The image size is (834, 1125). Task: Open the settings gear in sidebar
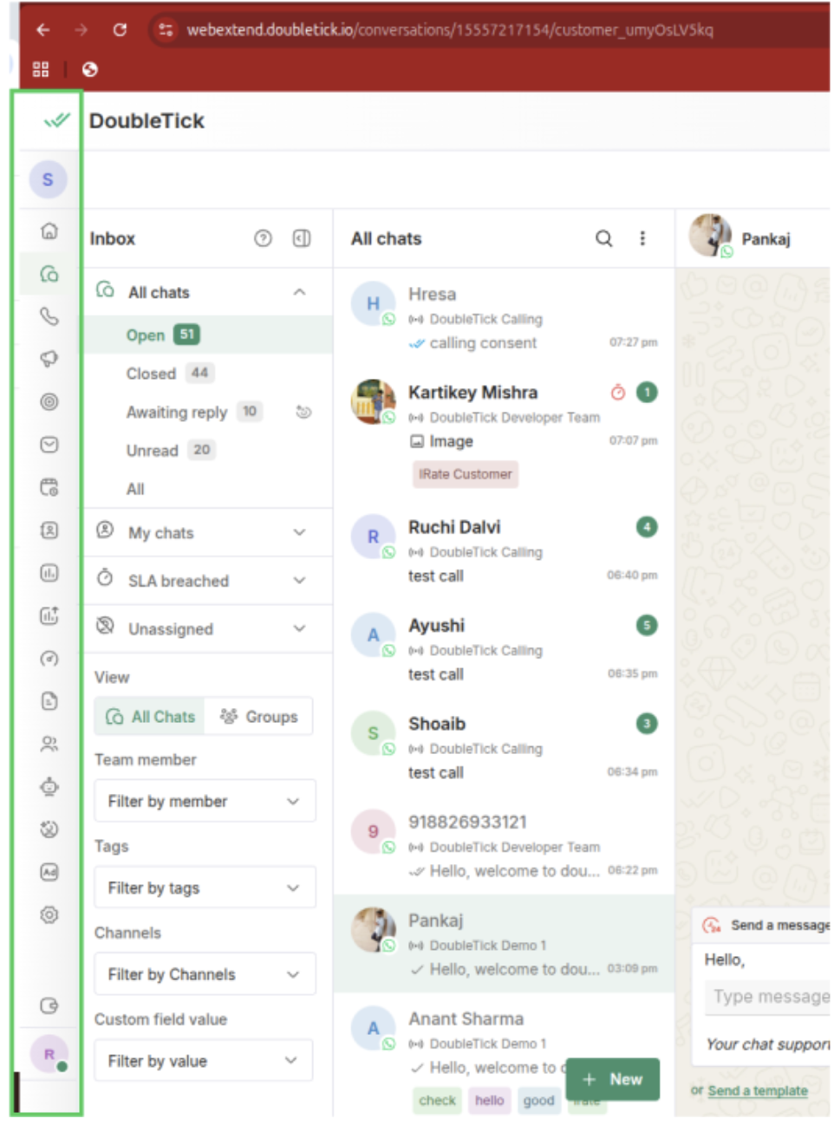pyautogui.click(x=49, y=914)
